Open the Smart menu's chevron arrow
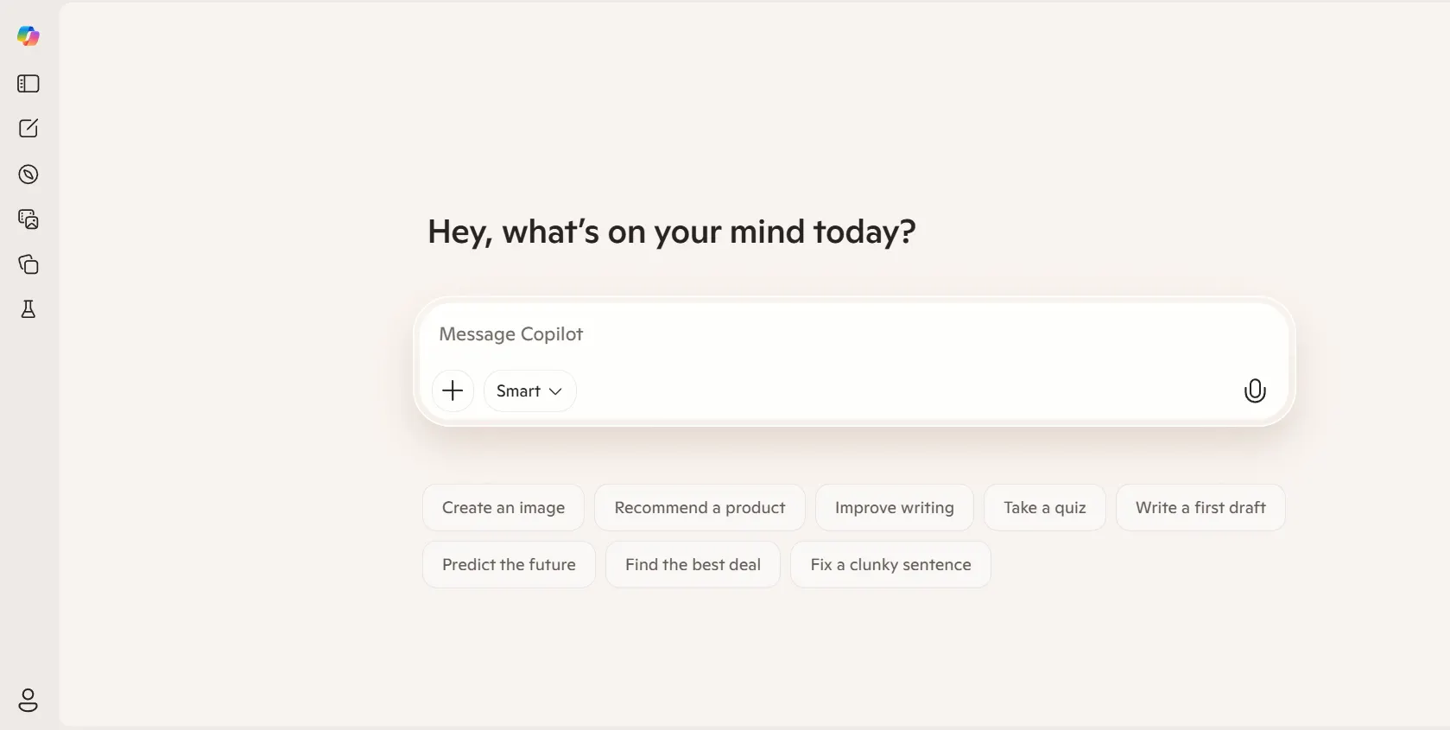The image size is (1450, 730). click(x=556, y=390)
